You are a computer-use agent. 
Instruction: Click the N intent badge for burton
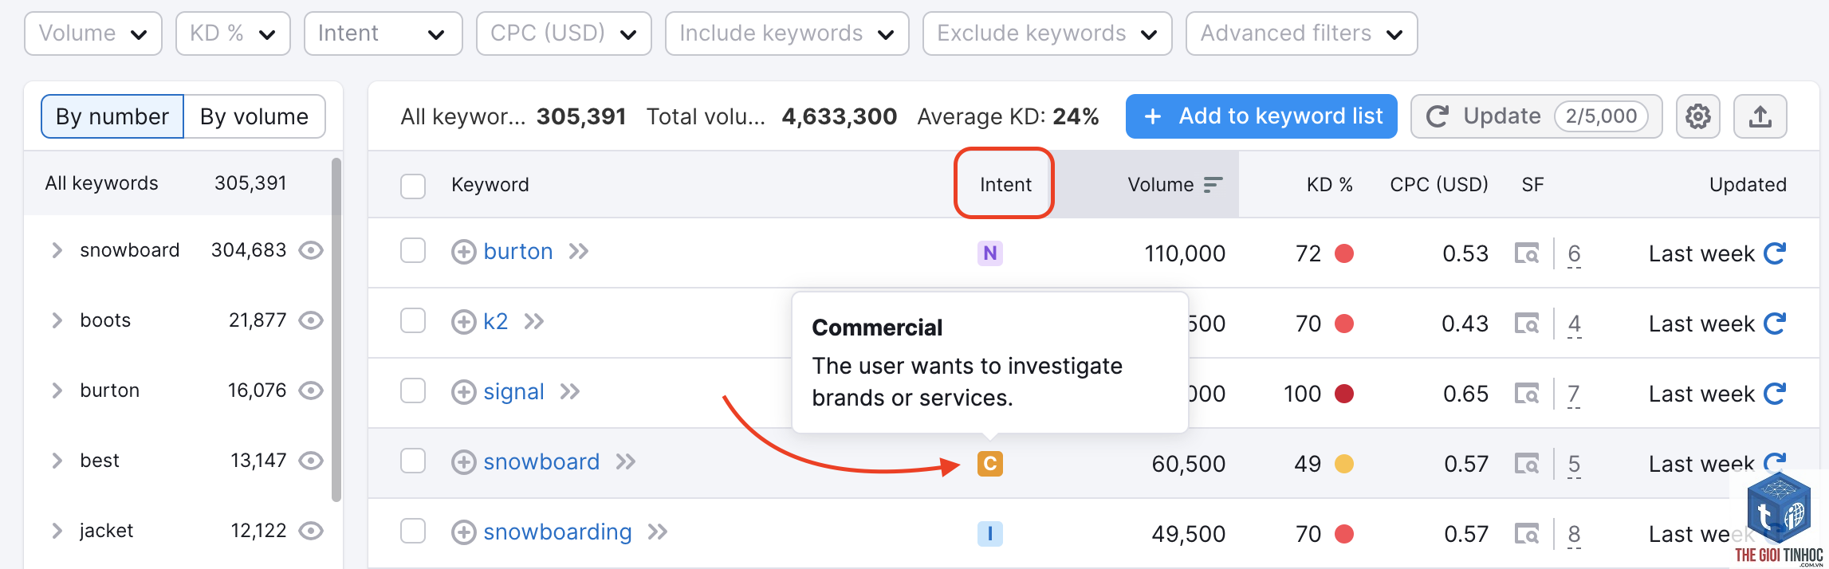click(x=989, y=253)
